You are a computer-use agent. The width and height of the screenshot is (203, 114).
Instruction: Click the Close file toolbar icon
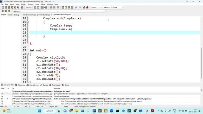[15, 8]
